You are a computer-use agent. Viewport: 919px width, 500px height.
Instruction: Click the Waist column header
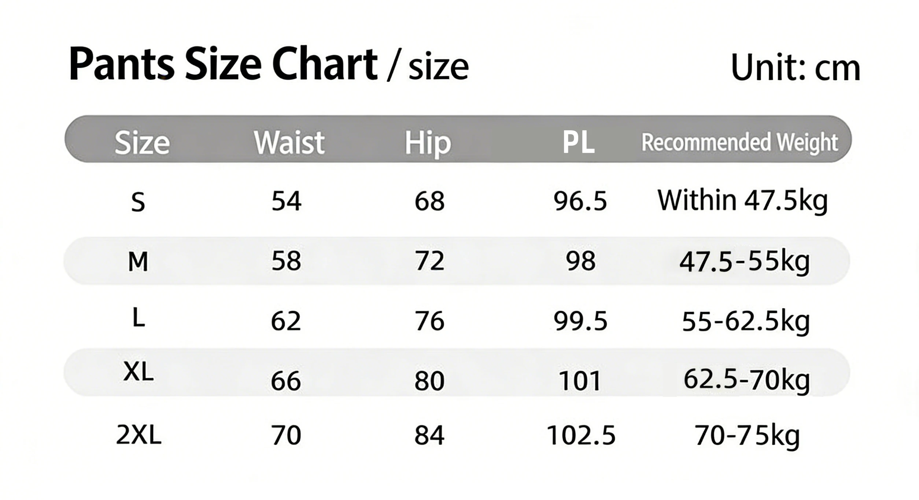point(289,142)
